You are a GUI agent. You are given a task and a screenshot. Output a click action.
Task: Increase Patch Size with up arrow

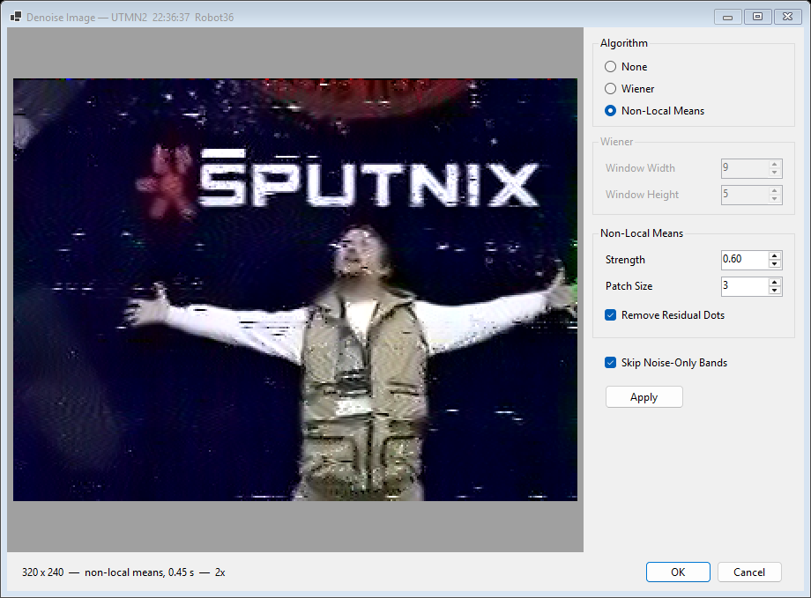click(774, 282)
